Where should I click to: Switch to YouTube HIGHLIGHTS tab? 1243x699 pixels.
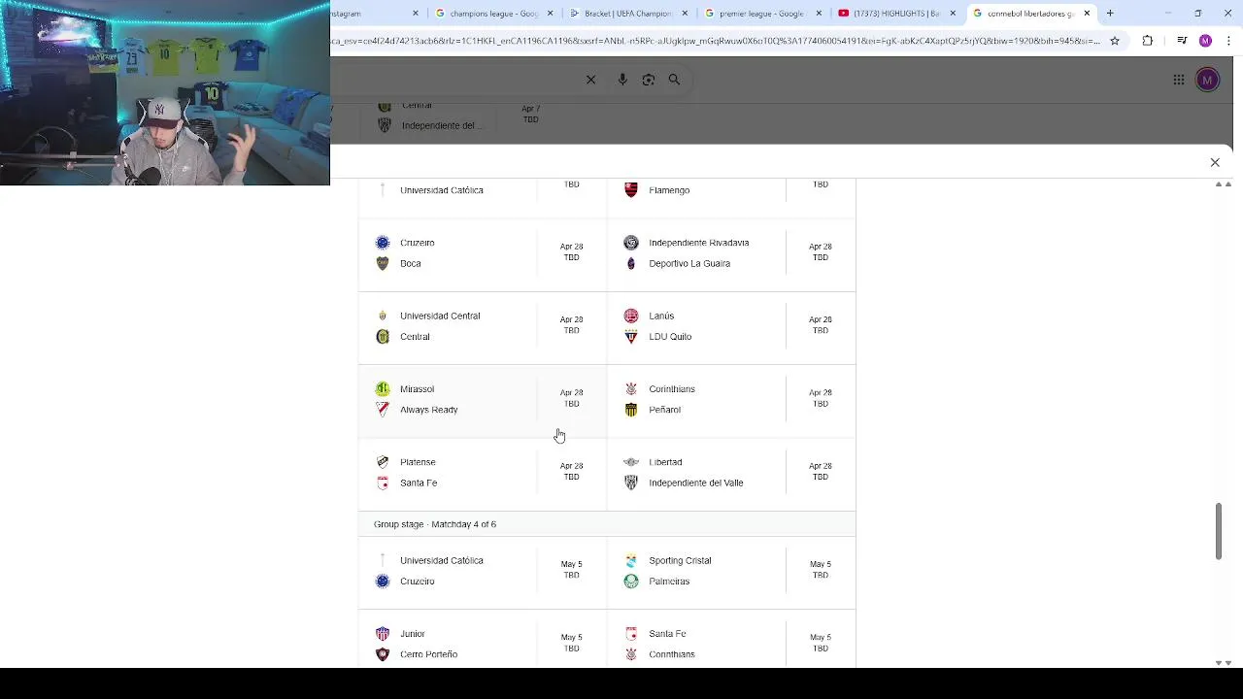coord(895,14)
